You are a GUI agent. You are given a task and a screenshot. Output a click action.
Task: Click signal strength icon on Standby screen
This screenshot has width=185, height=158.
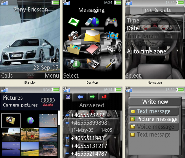click(4, 3)
